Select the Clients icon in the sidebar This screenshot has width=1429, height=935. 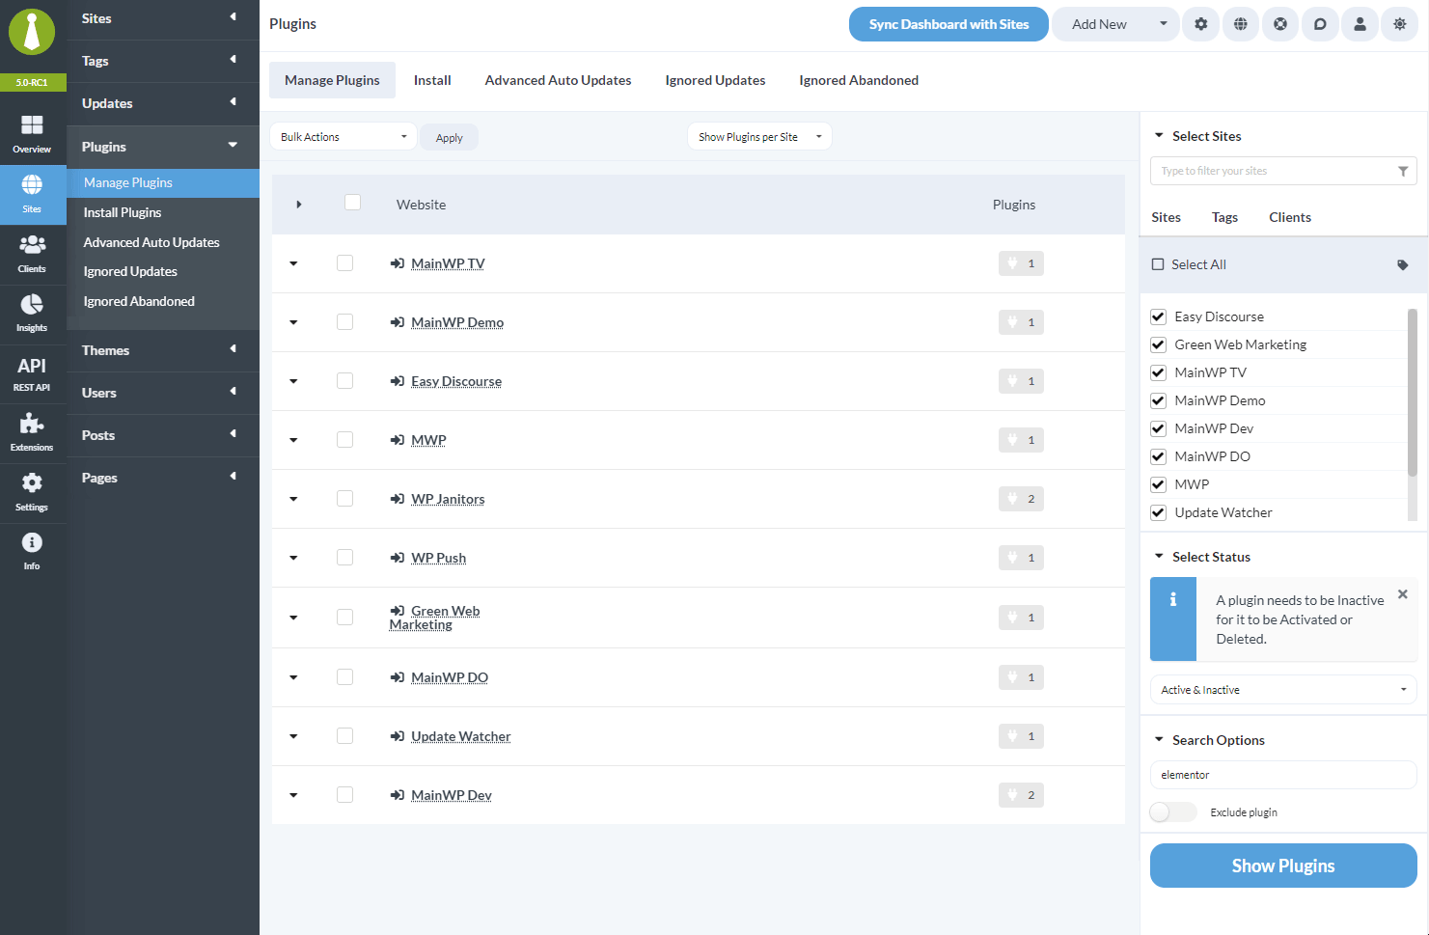click(x=32, y=249)
